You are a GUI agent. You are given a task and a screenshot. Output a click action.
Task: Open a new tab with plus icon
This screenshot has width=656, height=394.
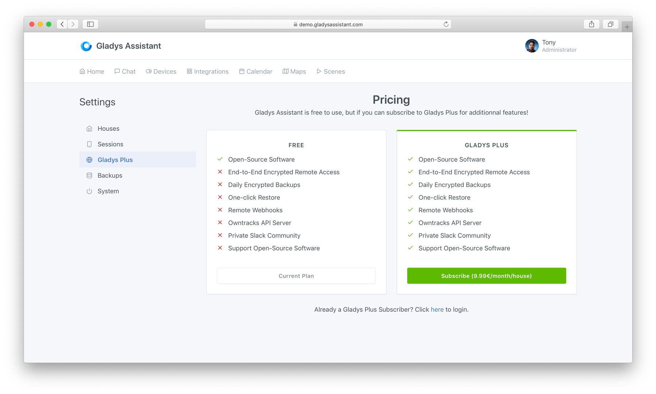627,27
